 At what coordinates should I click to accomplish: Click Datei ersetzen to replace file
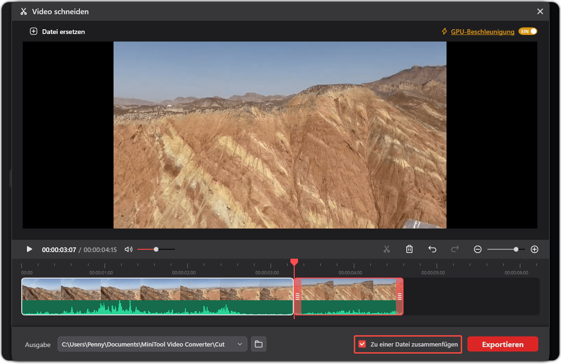[57, 32]
